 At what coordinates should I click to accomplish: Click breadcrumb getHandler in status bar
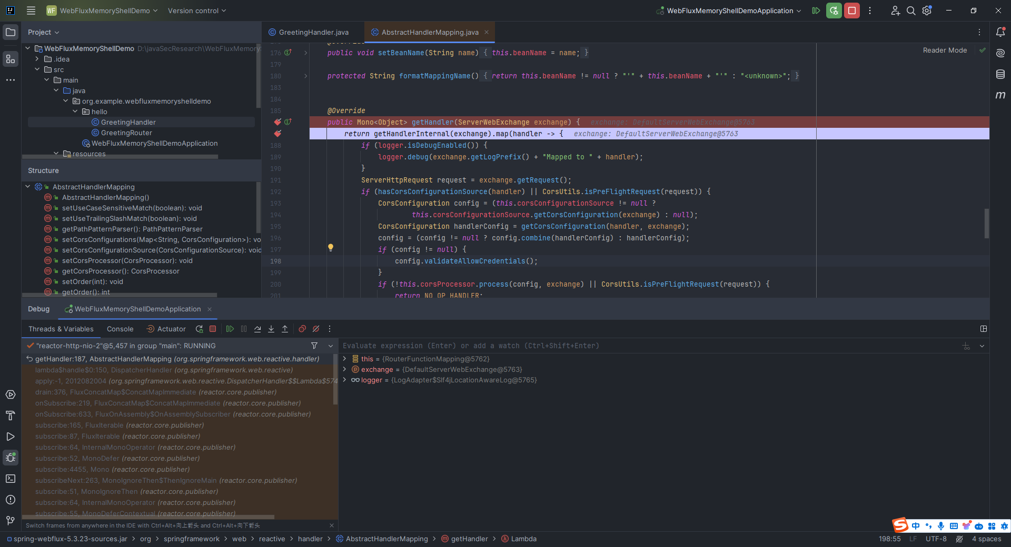pyautogui.click(x=464, y=539)
